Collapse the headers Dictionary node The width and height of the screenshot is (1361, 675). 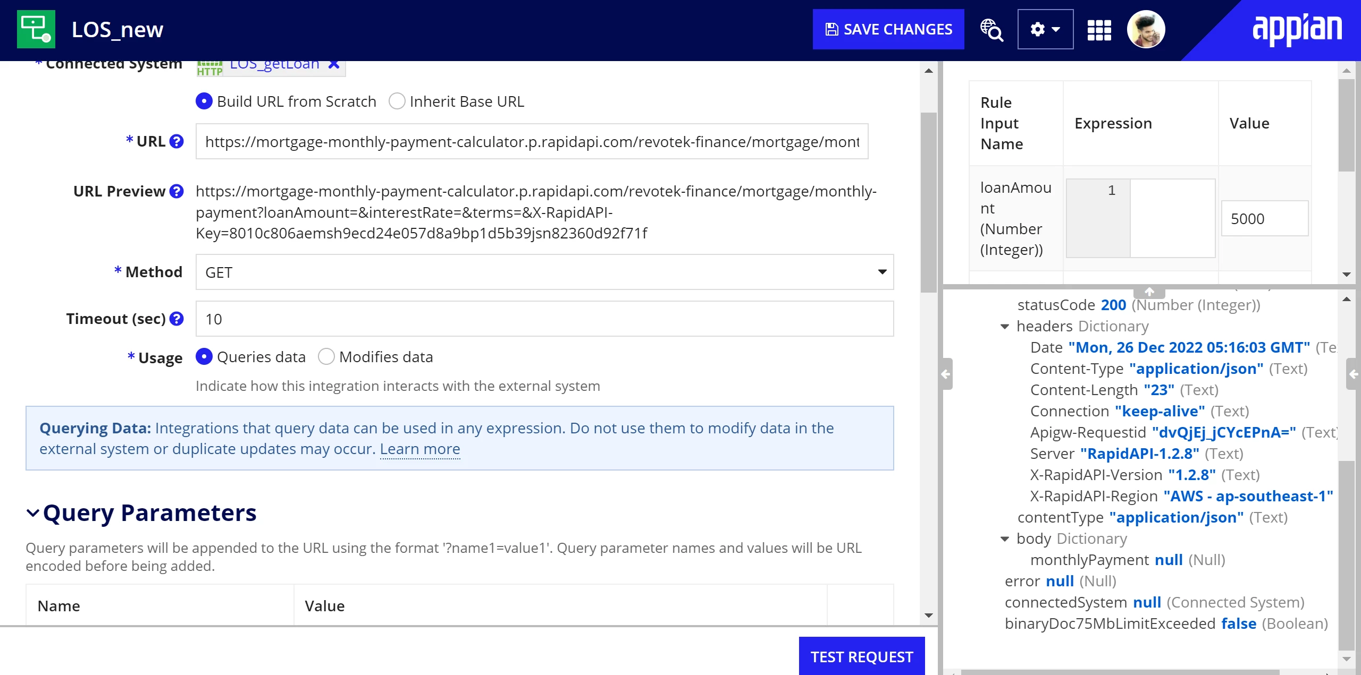click(1005, 327)
